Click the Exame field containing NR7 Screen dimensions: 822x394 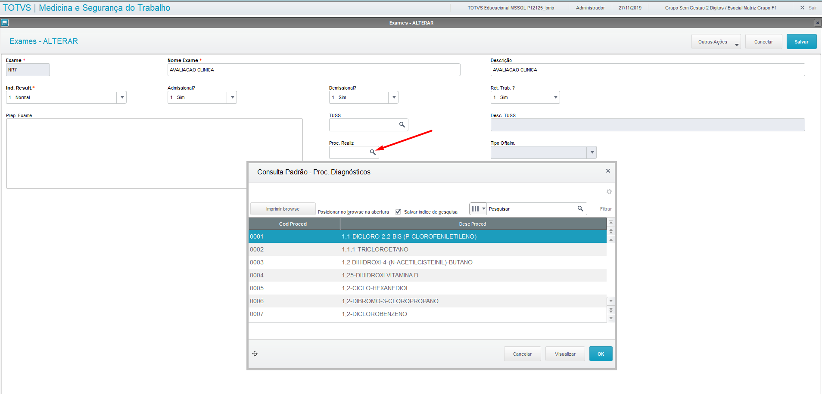(28, 70)
